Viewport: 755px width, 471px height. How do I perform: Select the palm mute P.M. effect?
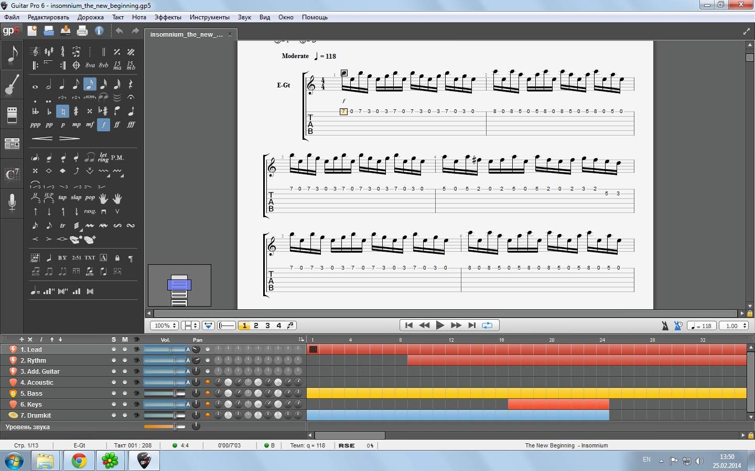117,158
